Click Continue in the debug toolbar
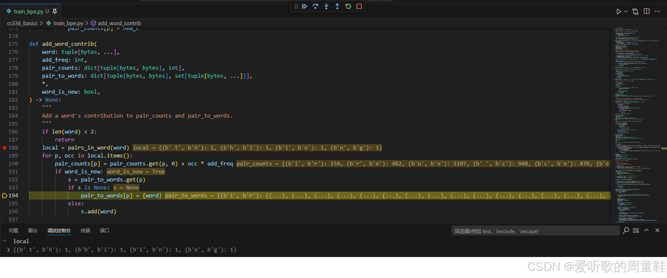This screenshot has width=667, height=278. (x=305, y=6)
